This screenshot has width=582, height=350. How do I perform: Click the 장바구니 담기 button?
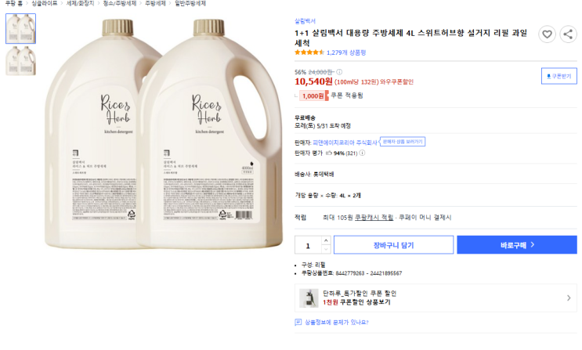pos(393,245)
